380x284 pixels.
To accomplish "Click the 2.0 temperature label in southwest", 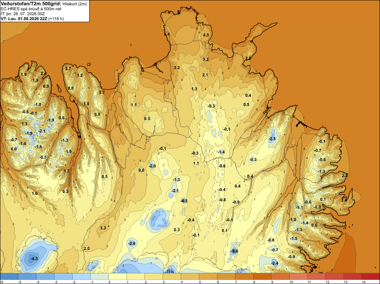I will [x=87, y=248].
